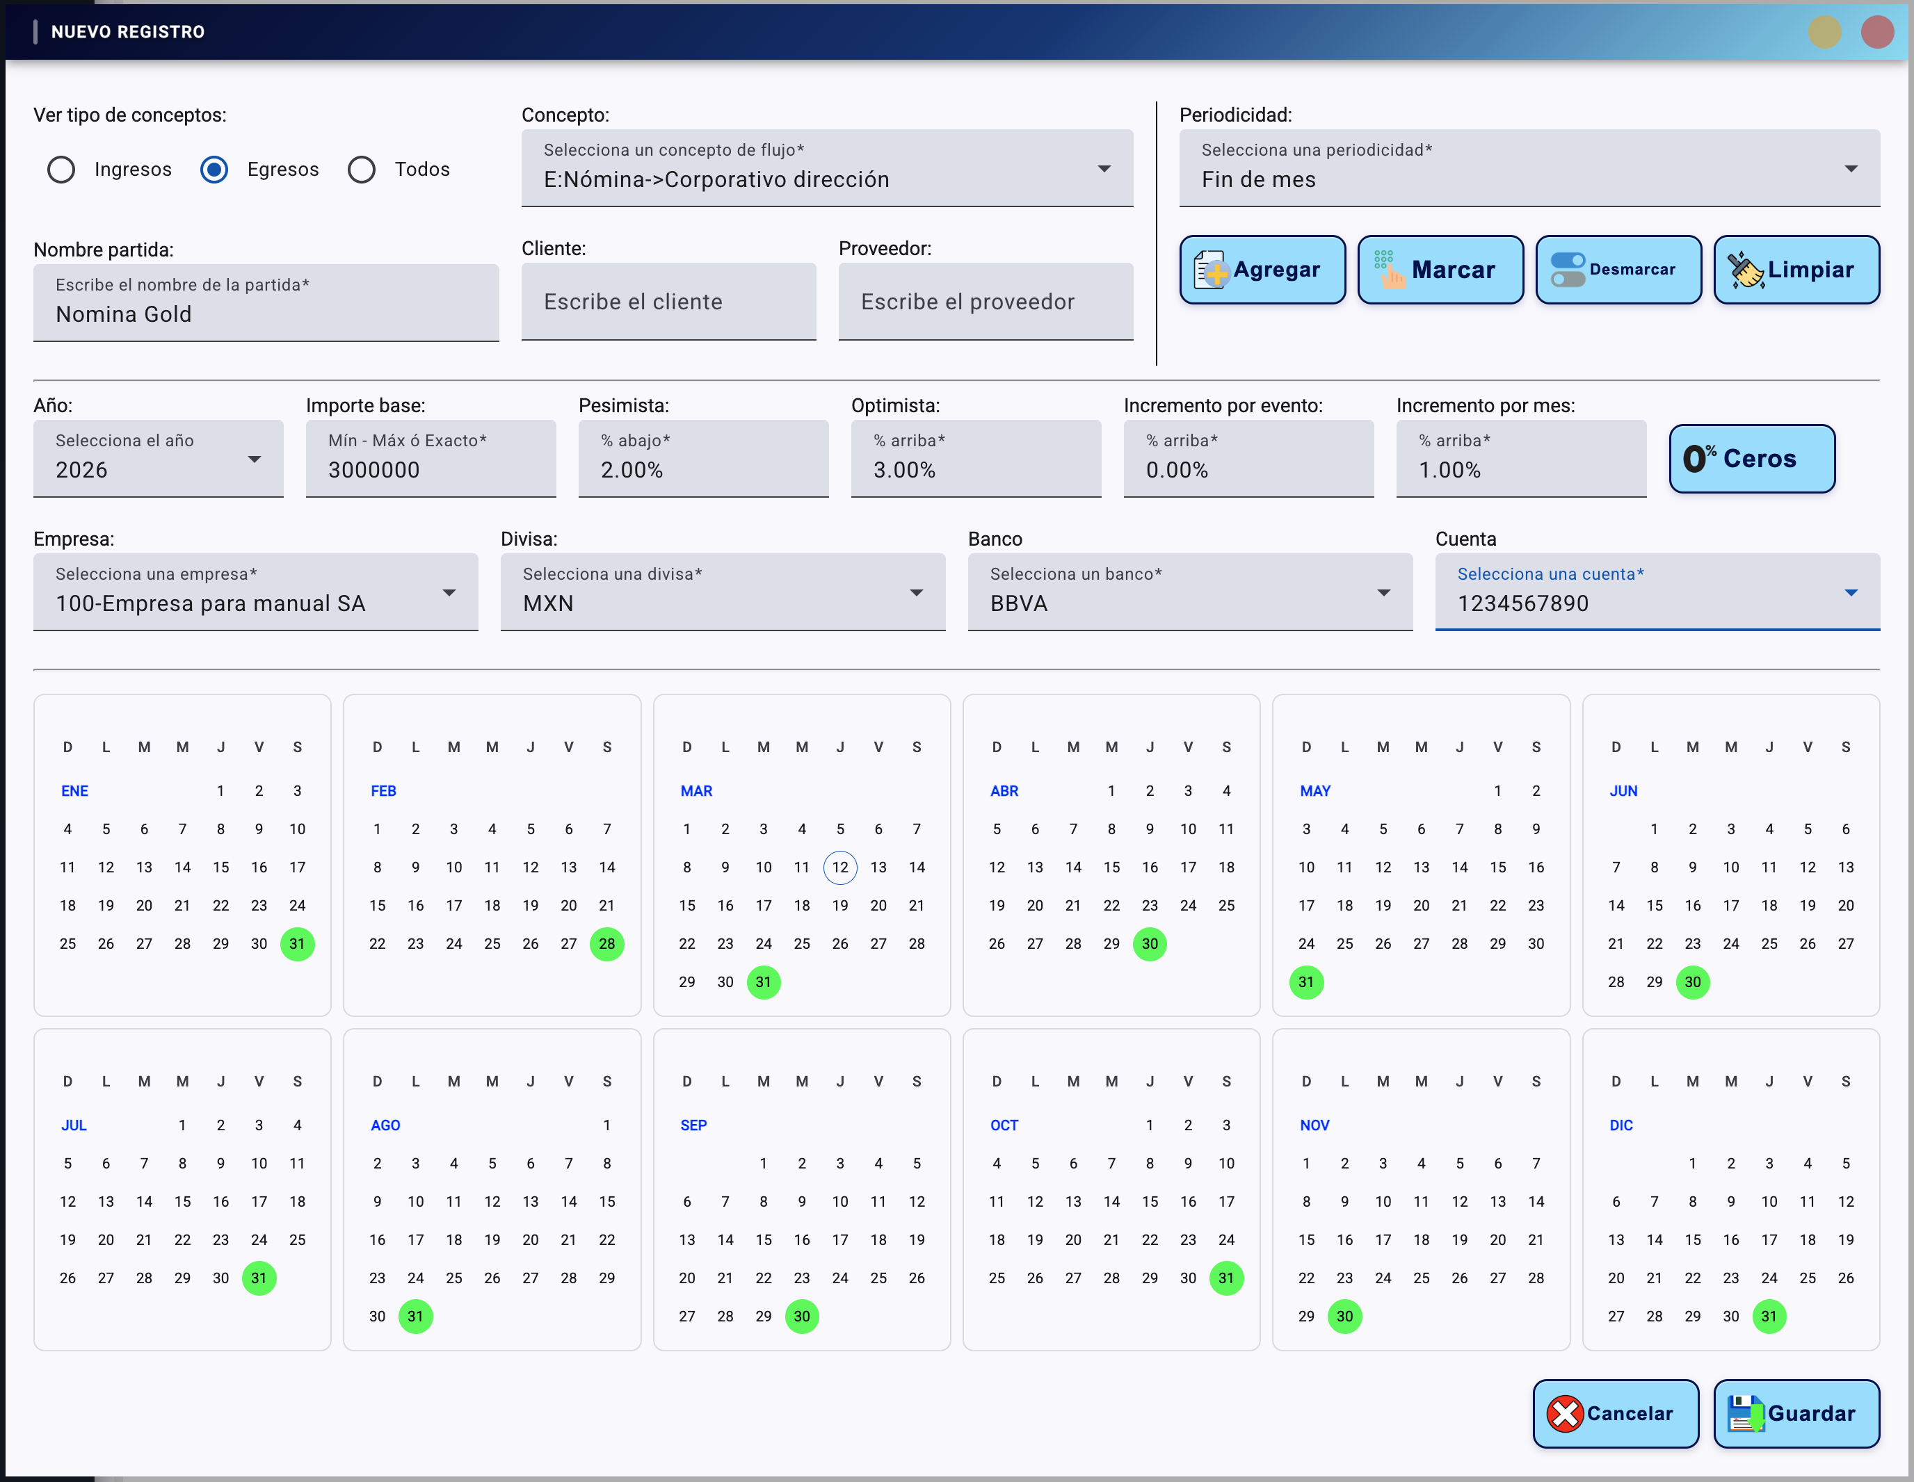Screen dimensions: 1914x1482
Task: Select March 12 in the calendar
Action: (x=839, y=867)
